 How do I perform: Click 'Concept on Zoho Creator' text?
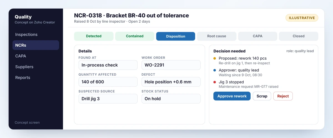tap(35, 22)
